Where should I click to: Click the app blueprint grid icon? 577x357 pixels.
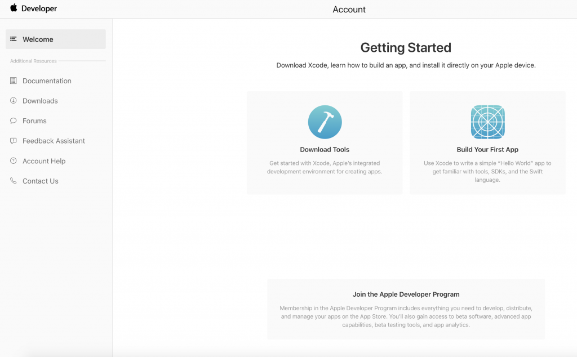[x=487, y=122]
